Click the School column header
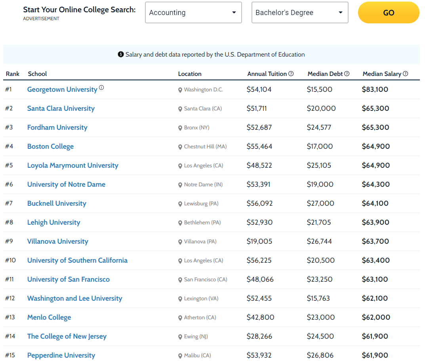 tap(37, 74)
